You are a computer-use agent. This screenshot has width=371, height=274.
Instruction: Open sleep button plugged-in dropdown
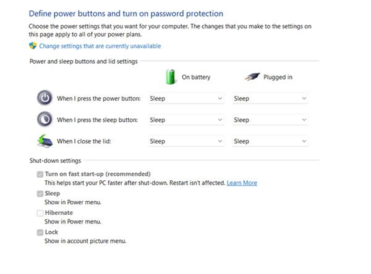click(270, 120)
